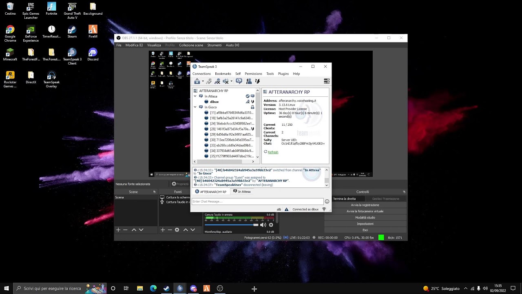The image size is (522, 294).
Task: Click the cloud icon in TeamSpeak status bar
Action: pyautogui.click(x=279, y=209)
